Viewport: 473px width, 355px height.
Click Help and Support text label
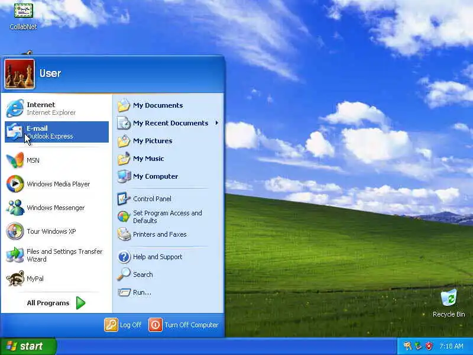[157, 257]
